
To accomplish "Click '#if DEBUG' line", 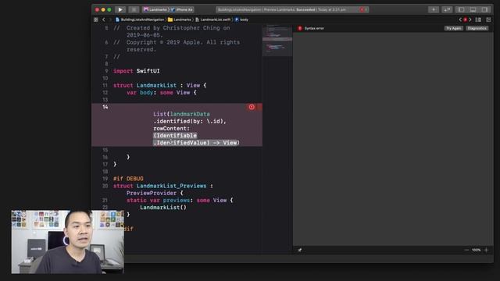I will pyautogui.click(x=128, y=179).
